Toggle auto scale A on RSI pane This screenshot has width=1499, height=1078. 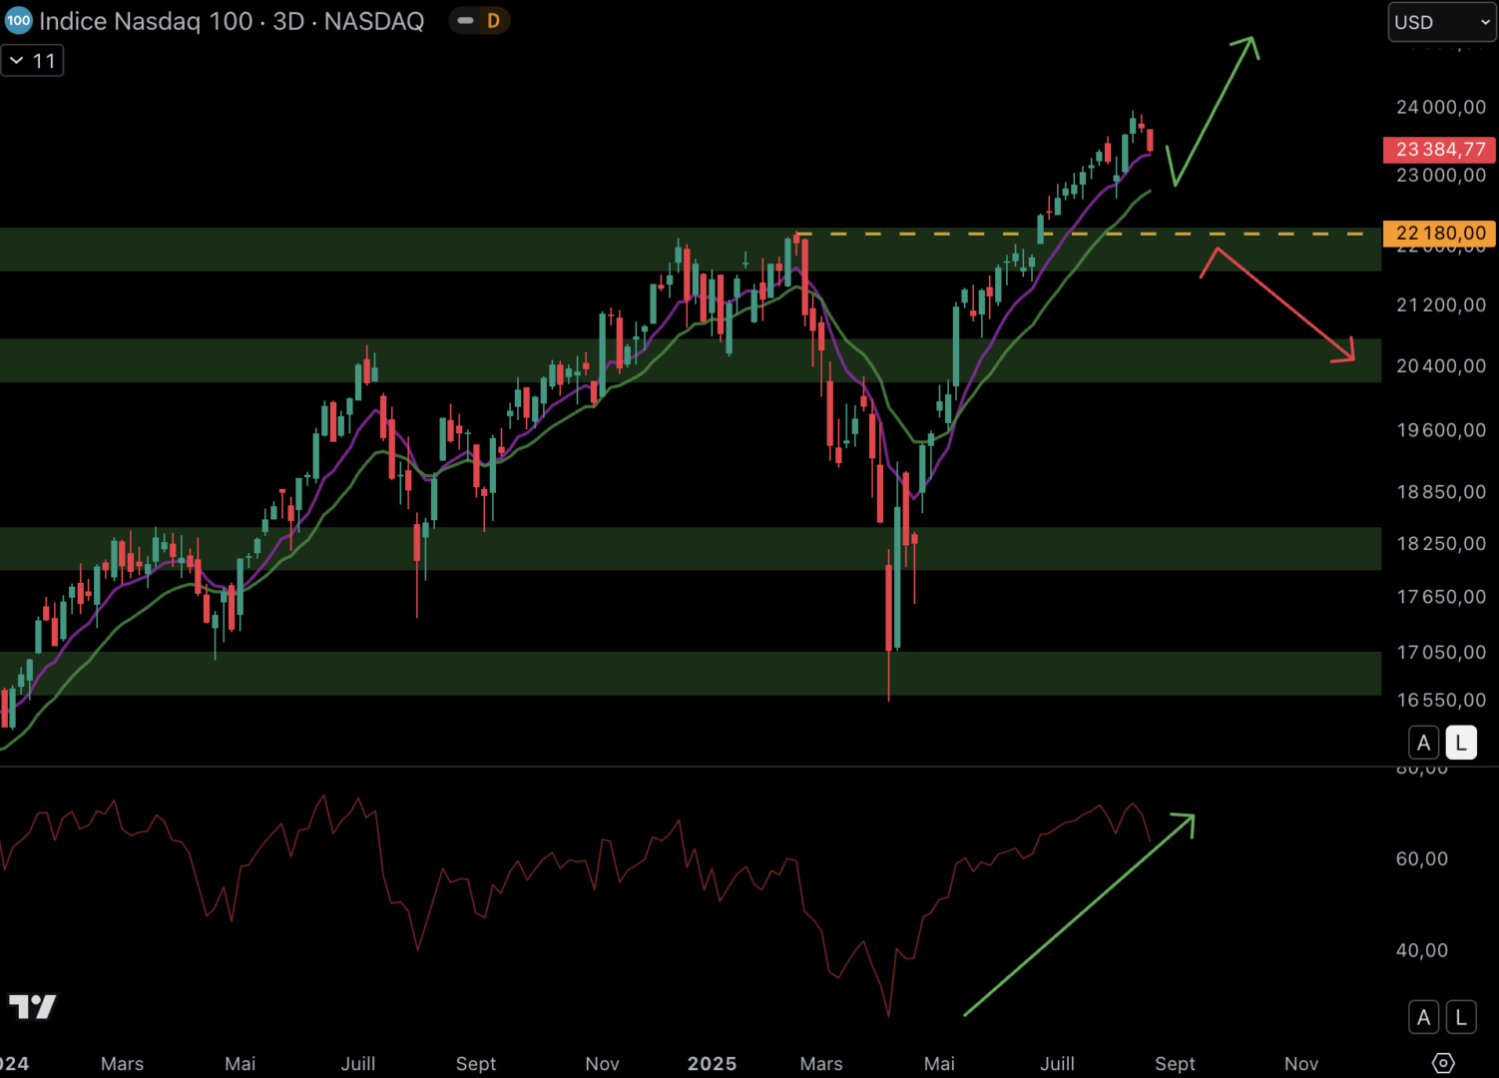[1424, 1017]
